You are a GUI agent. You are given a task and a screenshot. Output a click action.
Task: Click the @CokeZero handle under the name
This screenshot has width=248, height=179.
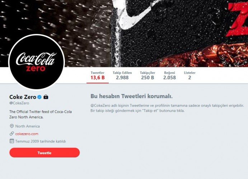(19, 103)
